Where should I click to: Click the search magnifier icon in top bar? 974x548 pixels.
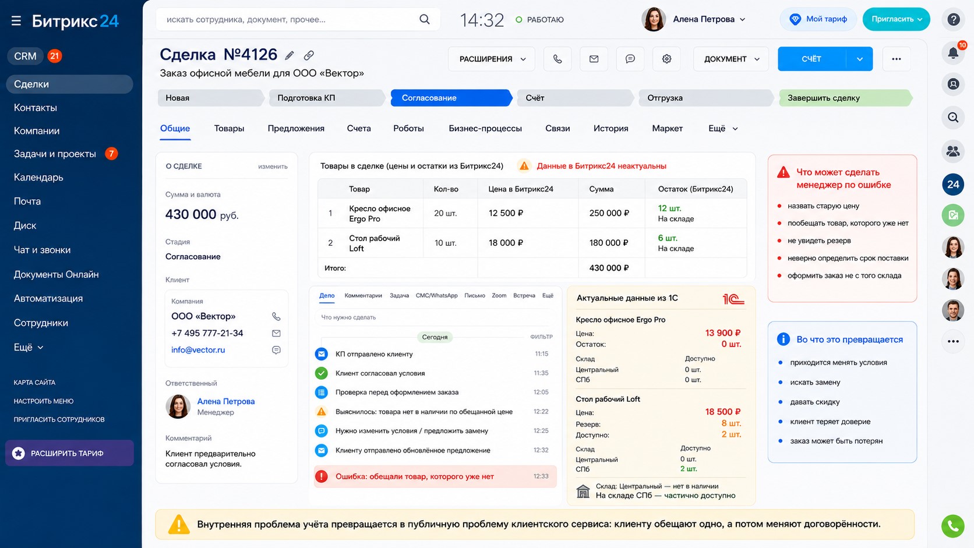(425, 19)
